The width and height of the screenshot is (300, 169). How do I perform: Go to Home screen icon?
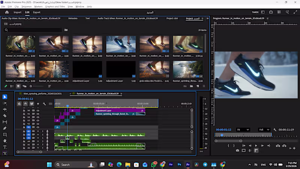click(x=7, y=12)
